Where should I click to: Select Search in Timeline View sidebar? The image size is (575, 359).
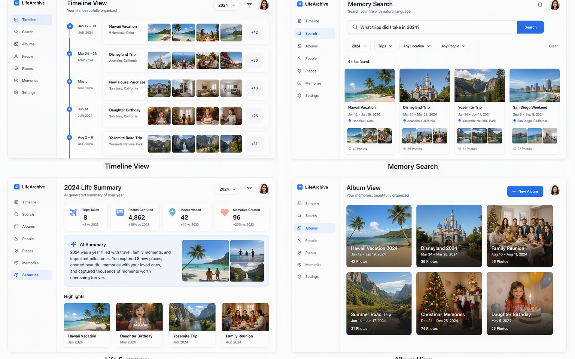tap(31, 32)
